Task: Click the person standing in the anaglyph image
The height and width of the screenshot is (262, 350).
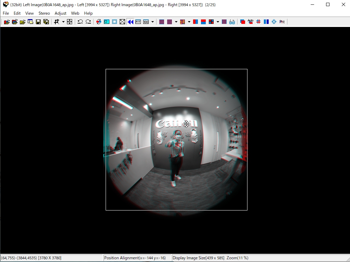Action: [177, 158]
